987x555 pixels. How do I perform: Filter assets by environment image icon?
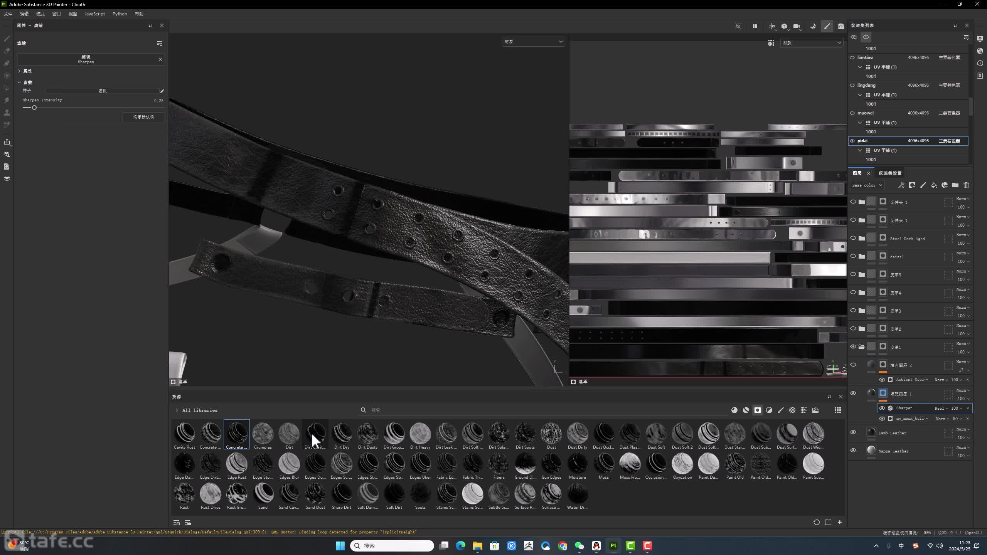(x=815, y=410)
